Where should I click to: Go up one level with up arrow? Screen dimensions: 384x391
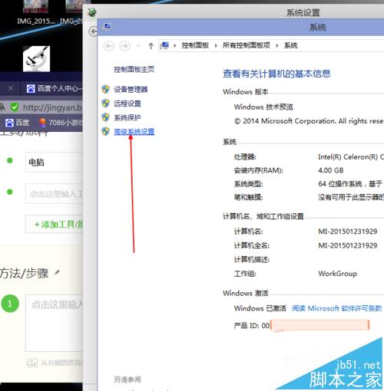point(151,46)
